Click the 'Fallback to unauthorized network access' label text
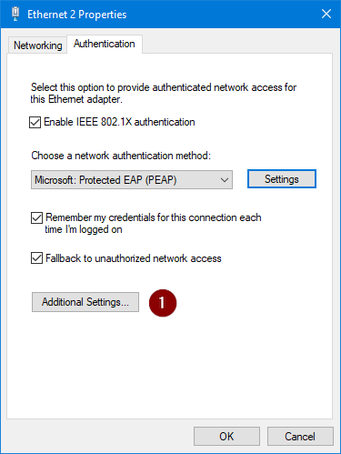This screenshot has width=341, height=454. click(134, 258)
